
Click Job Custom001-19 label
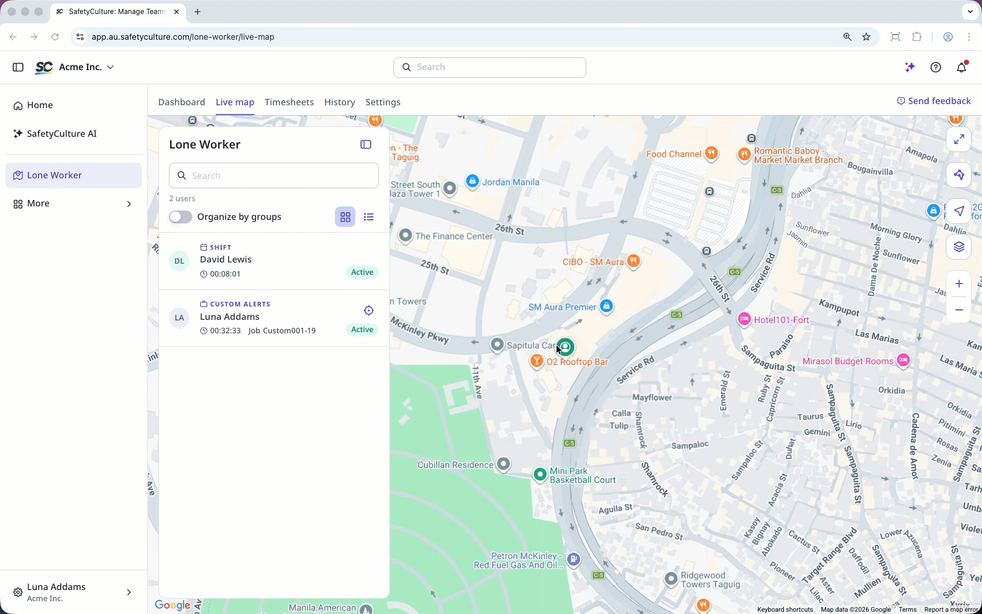click(282, 331)
